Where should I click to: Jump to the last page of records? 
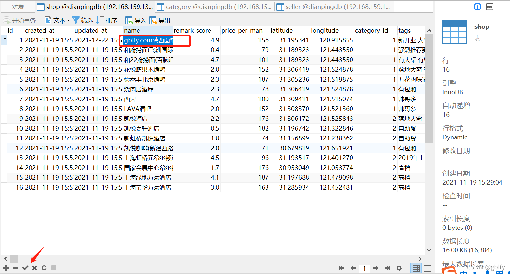(387, 268)
